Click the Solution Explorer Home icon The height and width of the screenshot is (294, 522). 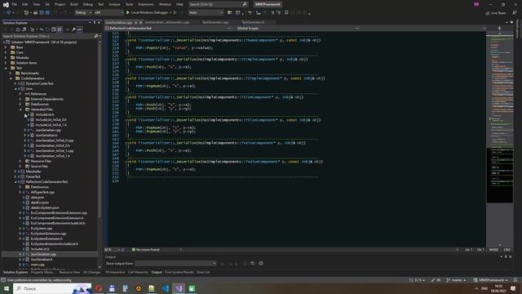tap(18, 29)
